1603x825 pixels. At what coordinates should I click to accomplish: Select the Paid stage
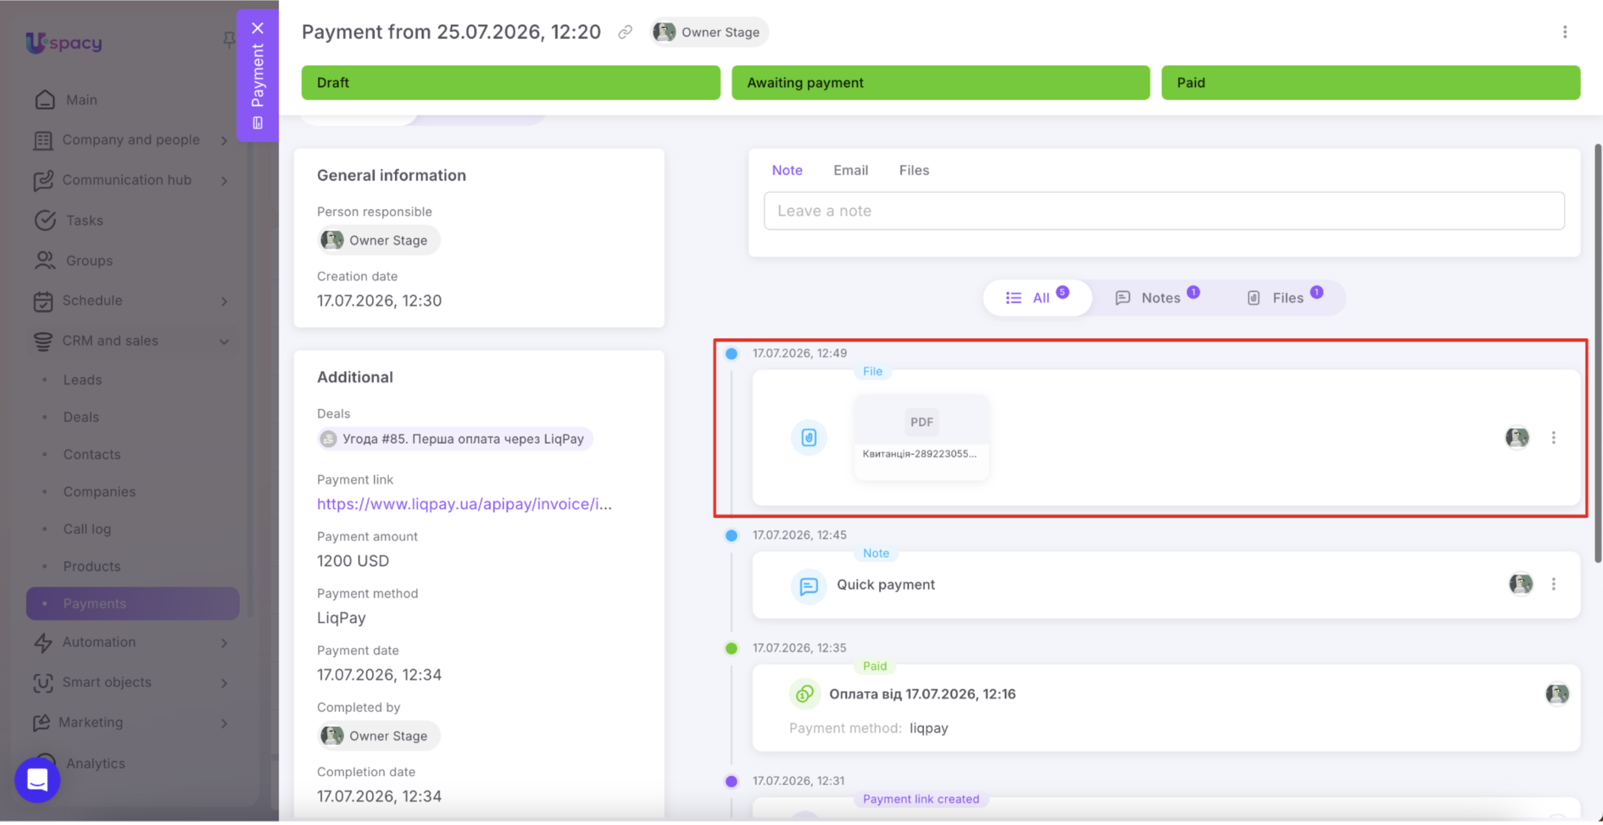click(x=1370, y=83)
